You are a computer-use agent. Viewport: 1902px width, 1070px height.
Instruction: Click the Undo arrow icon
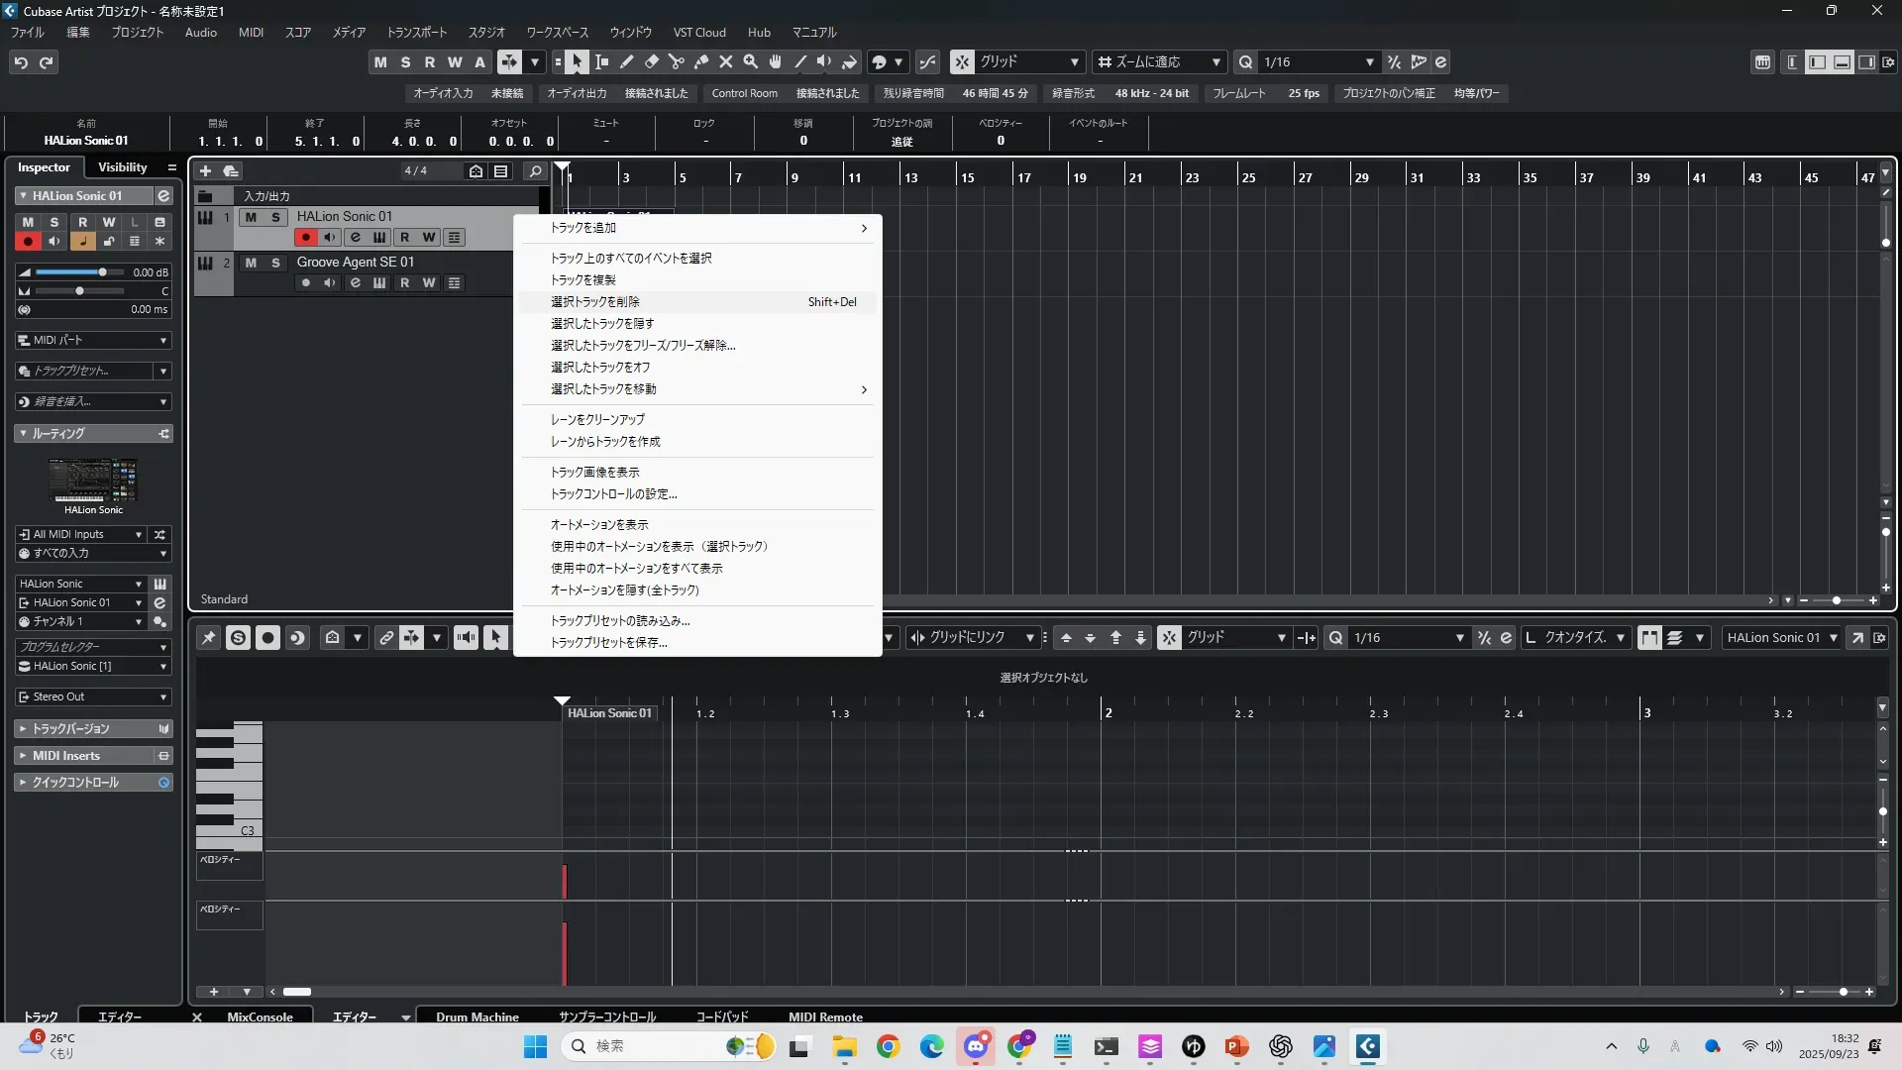point(20,62)
